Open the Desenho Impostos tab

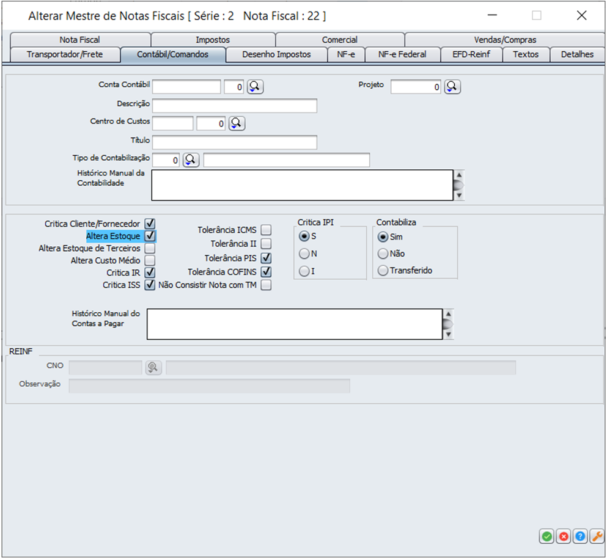pos(276,54)
